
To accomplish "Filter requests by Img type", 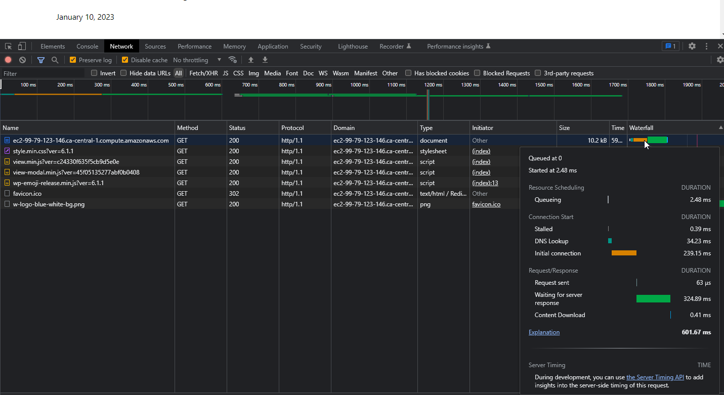I will coord(253,73).
